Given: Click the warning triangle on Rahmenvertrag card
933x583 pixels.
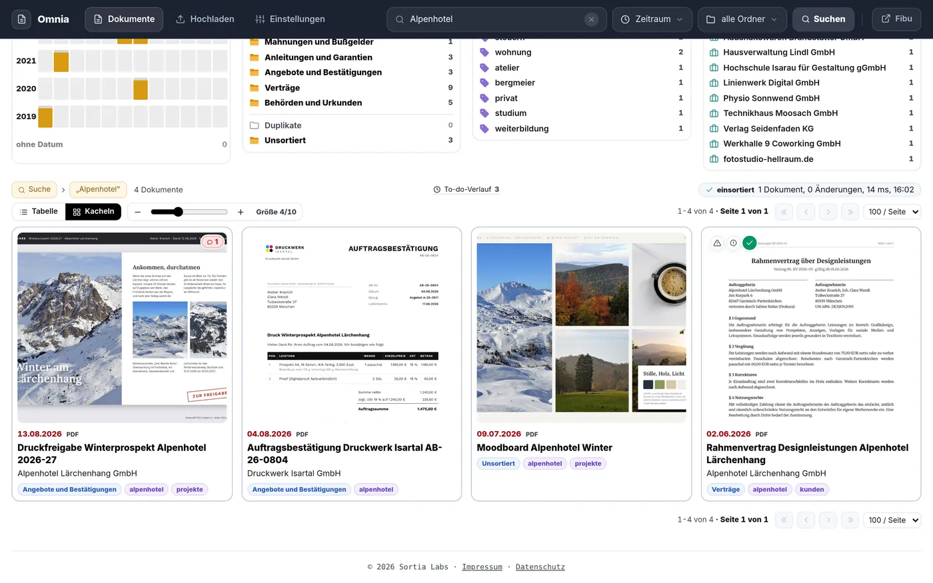Looking at the screenshot, I should [717, 243].
